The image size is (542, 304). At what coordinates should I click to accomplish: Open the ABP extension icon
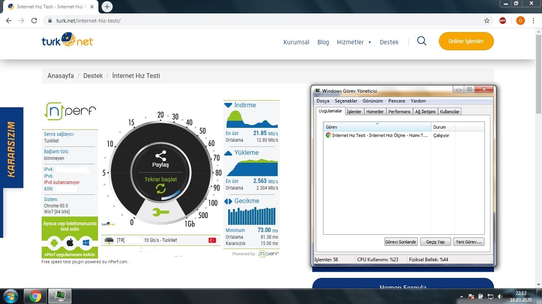click(x=503, y=21)
